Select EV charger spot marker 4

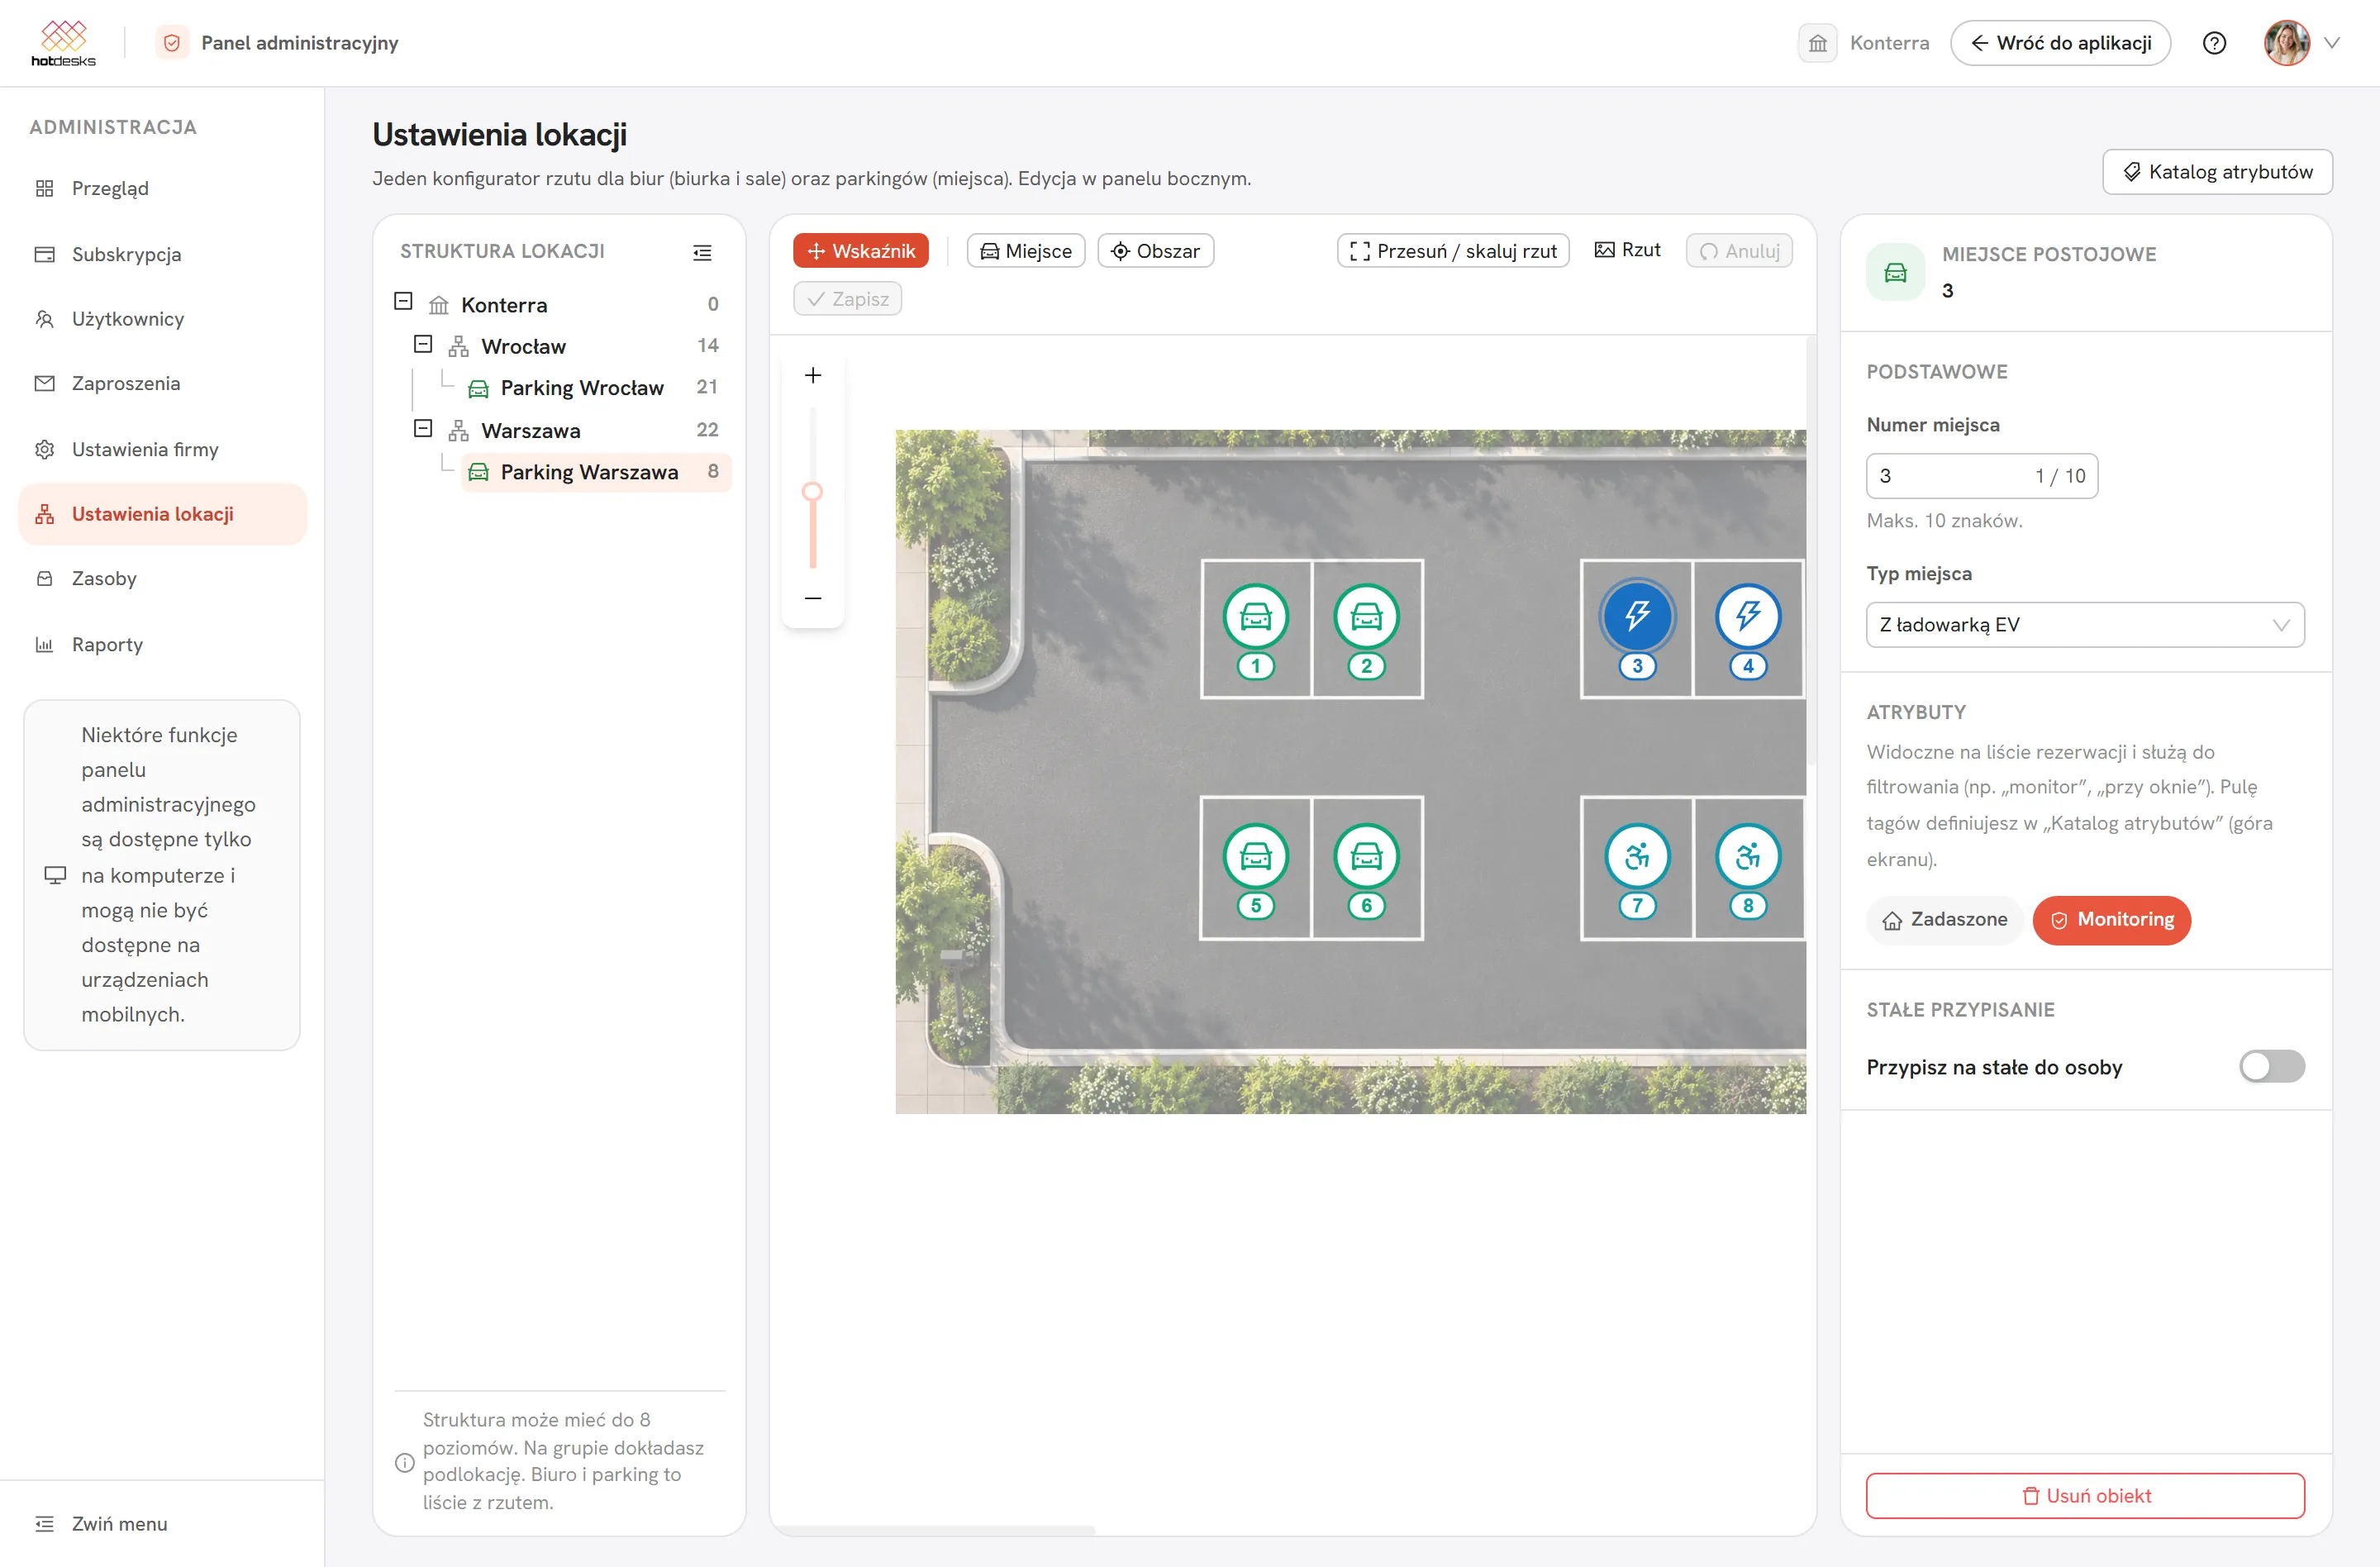pyautogui.click(x=1748, y=616)
